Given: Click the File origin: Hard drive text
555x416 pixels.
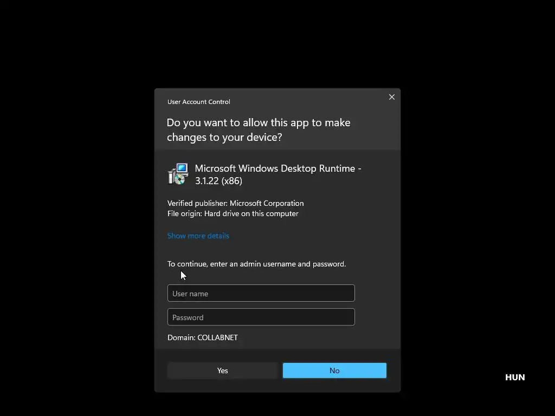Looking at the screenshot, I should pyautogui.click(x=233, y=213).
